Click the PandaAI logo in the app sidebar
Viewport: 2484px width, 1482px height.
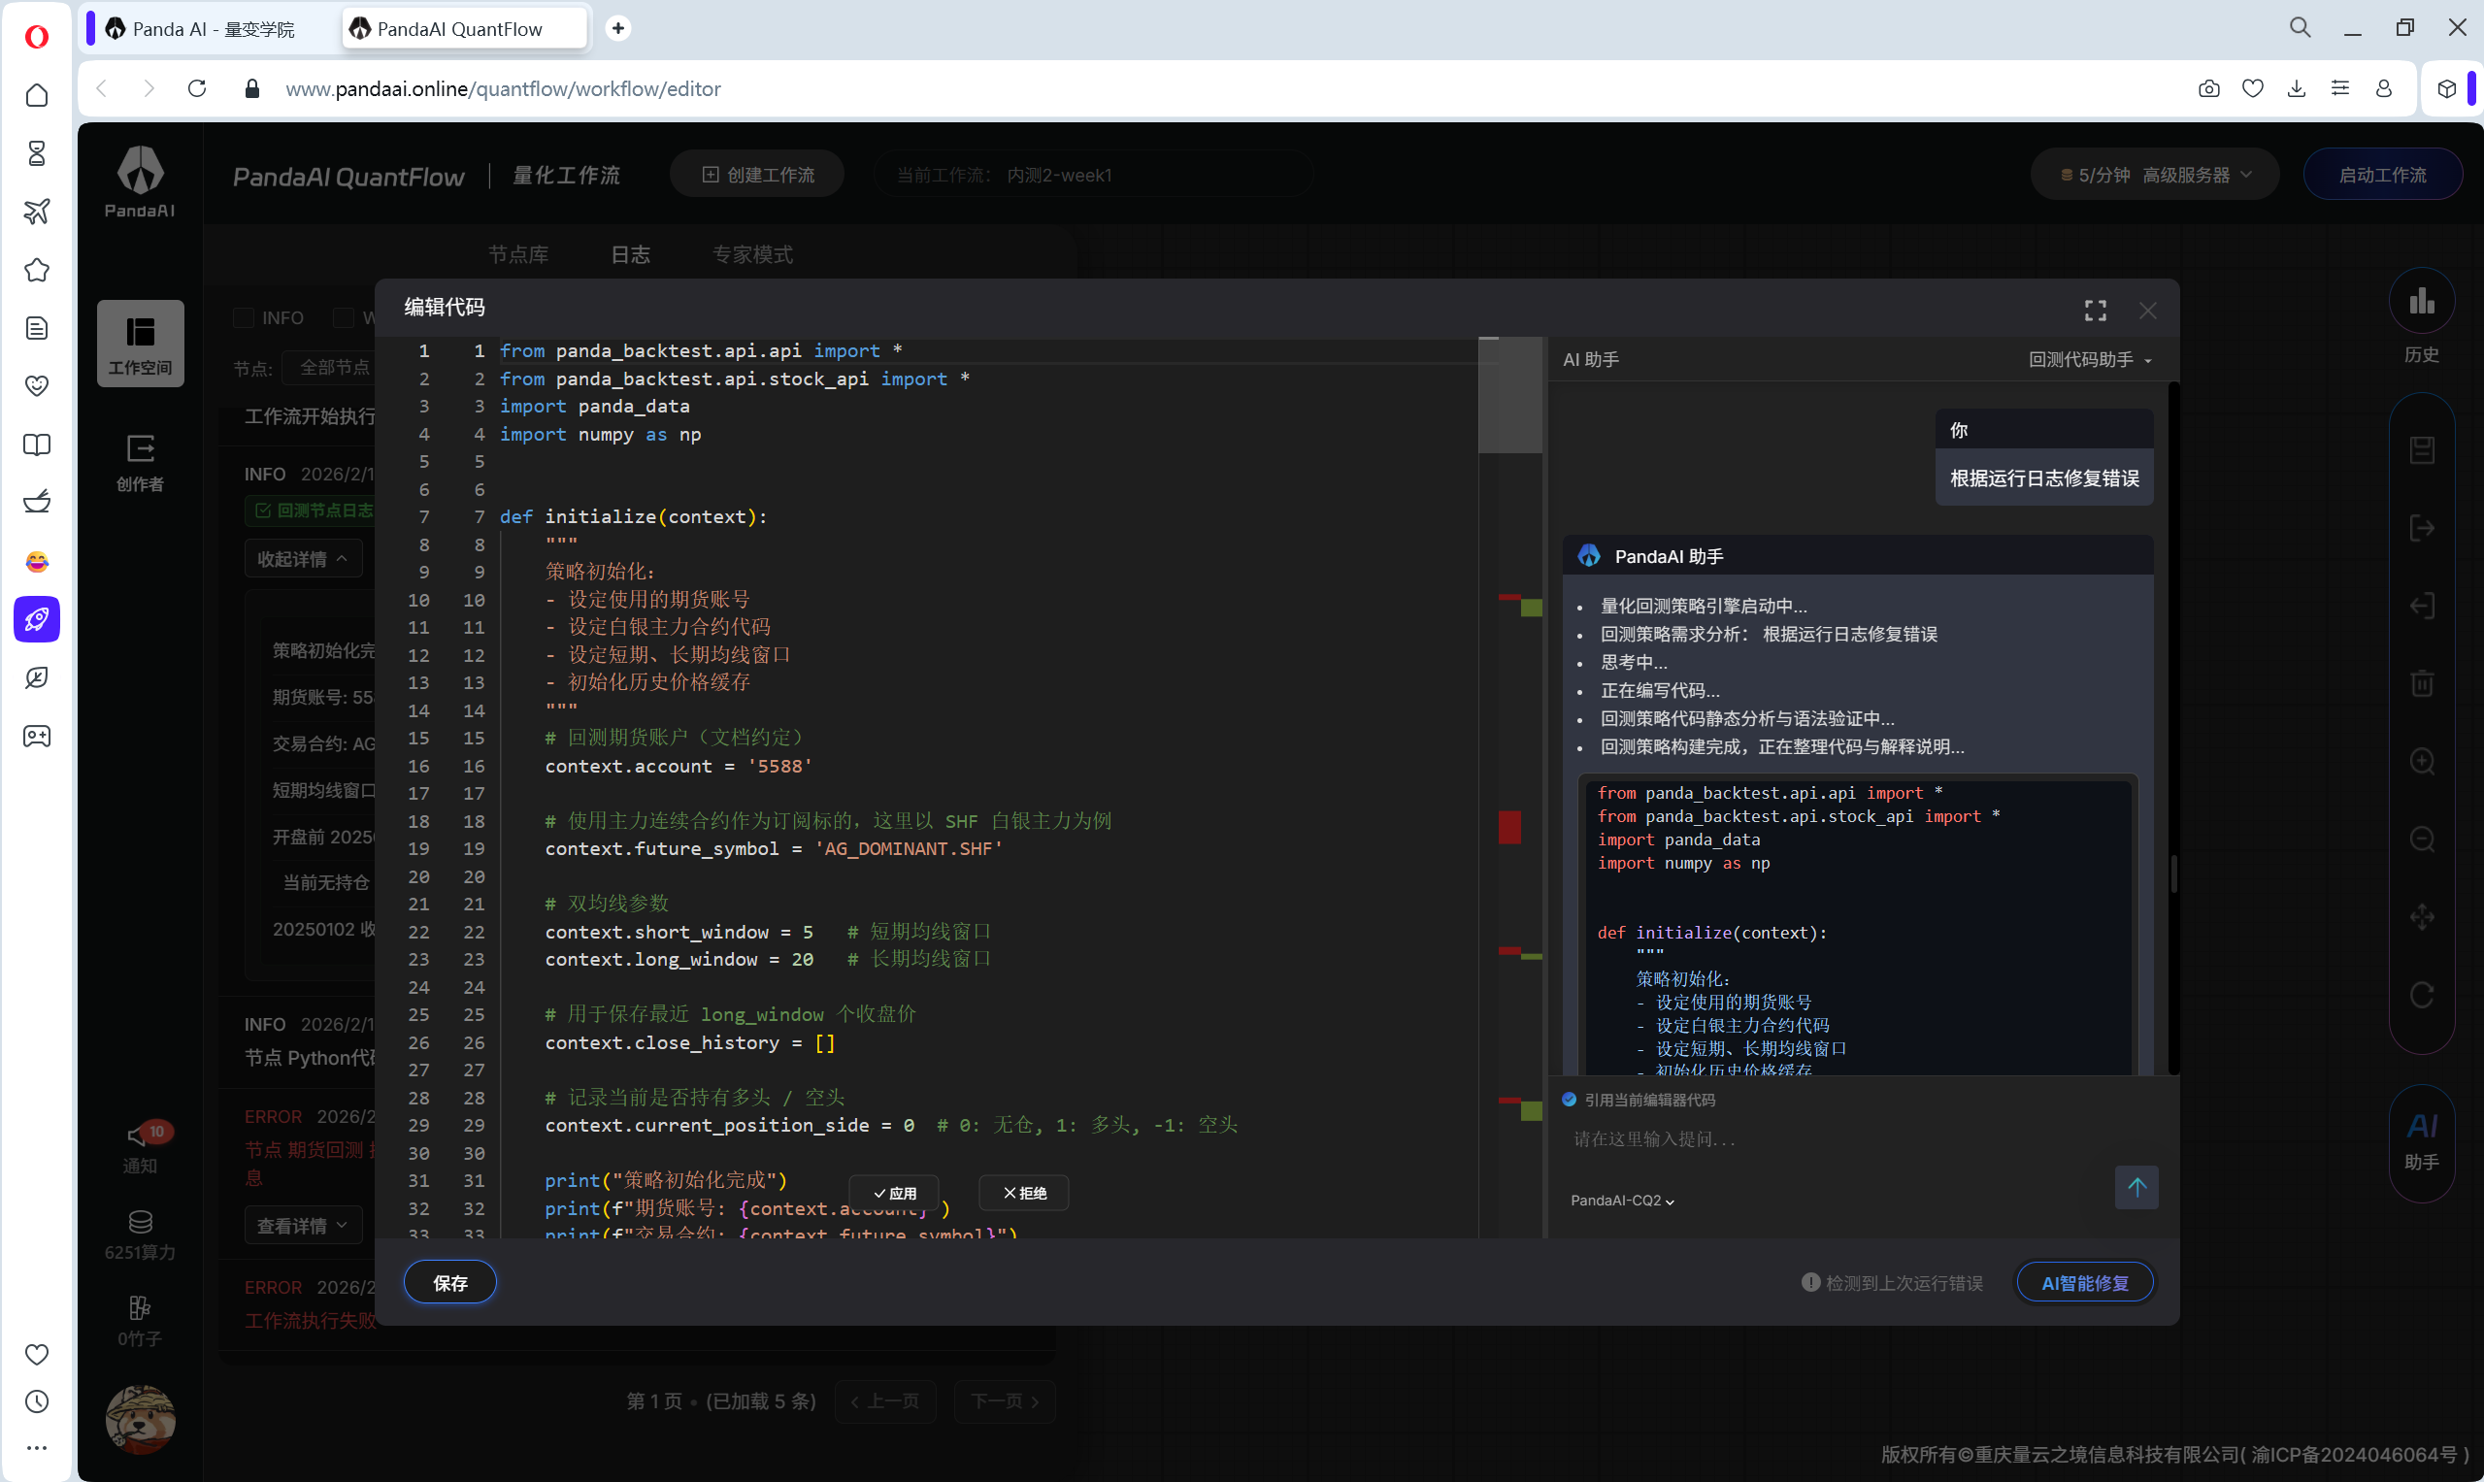[140, 181]
